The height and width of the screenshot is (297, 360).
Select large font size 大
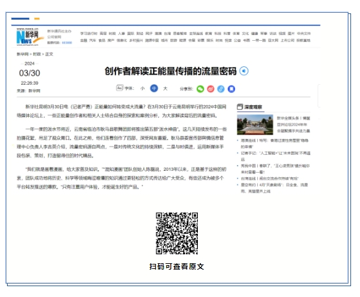165,89
